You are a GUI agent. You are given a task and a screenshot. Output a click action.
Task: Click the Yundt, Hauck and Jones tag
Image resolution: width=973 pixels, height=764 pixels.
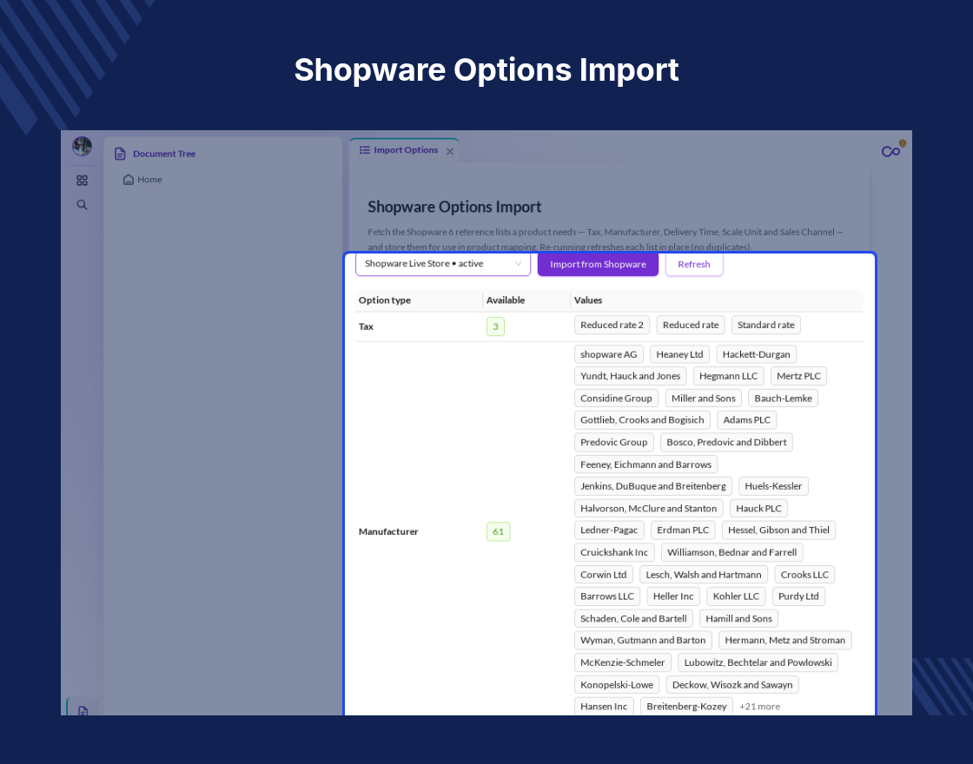click(630, 376)
